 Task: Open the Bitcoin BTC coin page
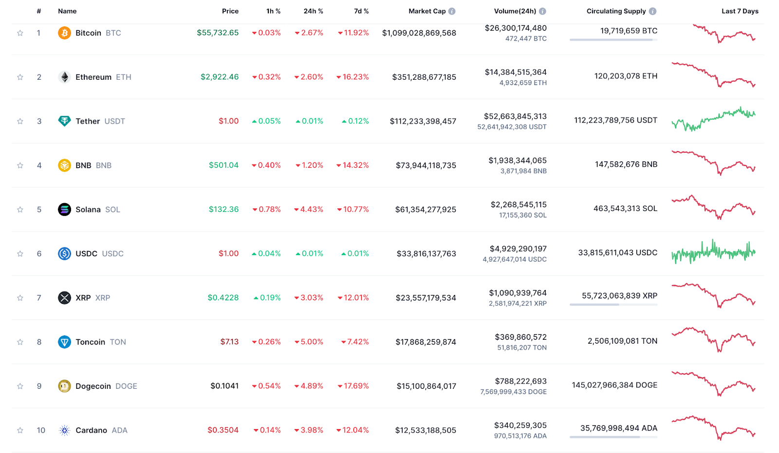point(98,33)
